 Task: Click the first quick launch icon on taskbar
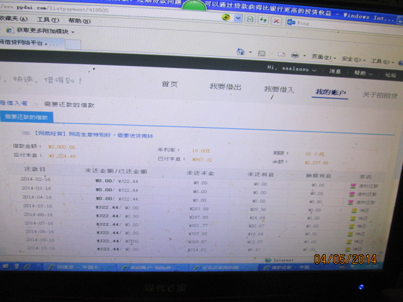point(5,266)
